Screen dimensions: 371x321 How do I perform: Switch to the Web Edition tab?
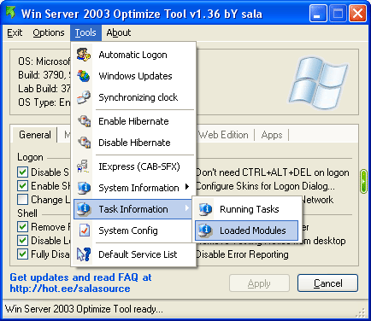(223, 135)
